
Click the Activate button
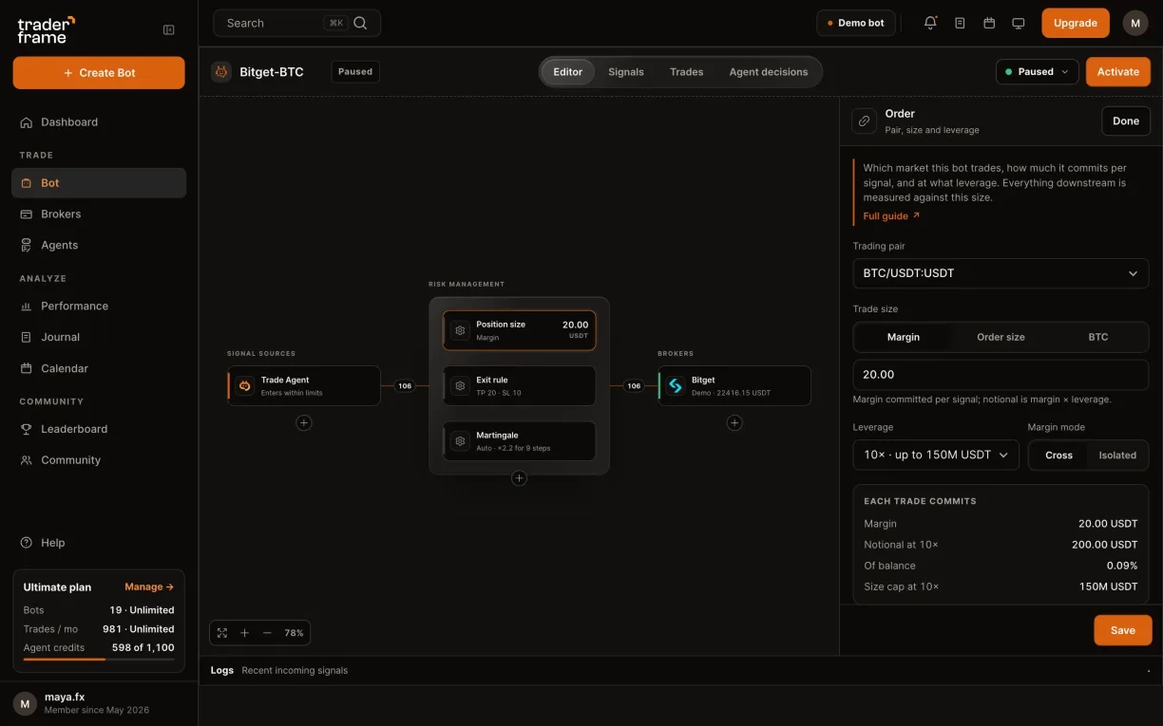[1118, 71]
